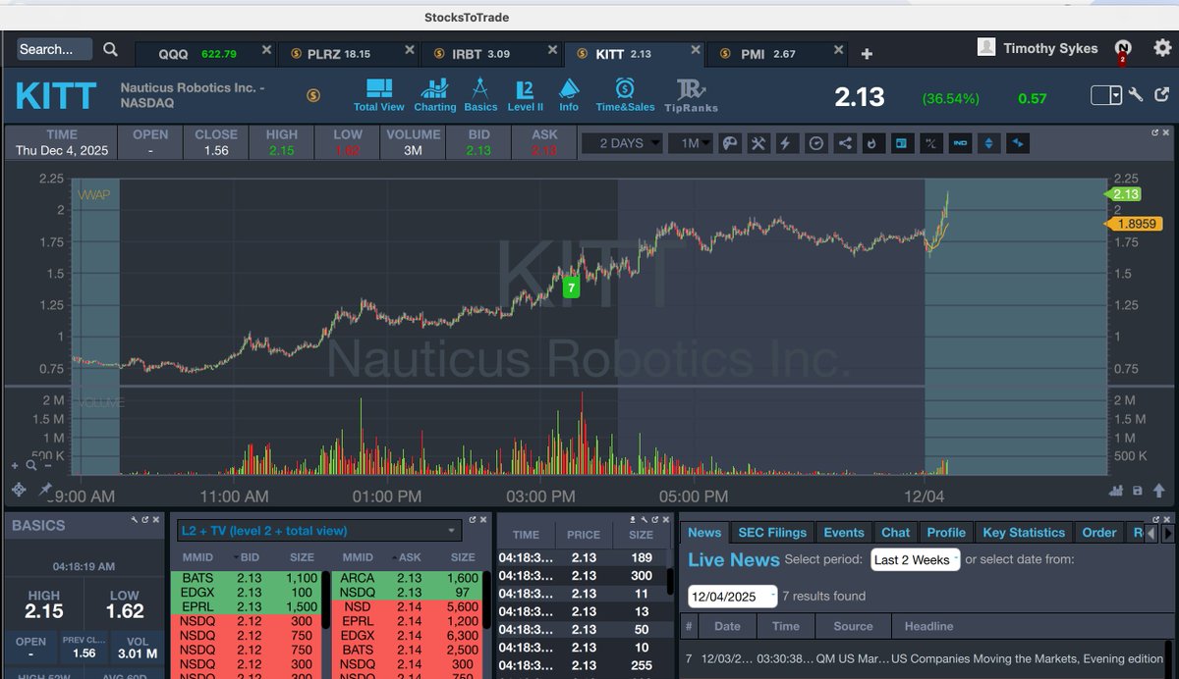The height and width of the screenshot is (679, 1179).
Task: Open the Charting tool
Action: tap(434, 94)
